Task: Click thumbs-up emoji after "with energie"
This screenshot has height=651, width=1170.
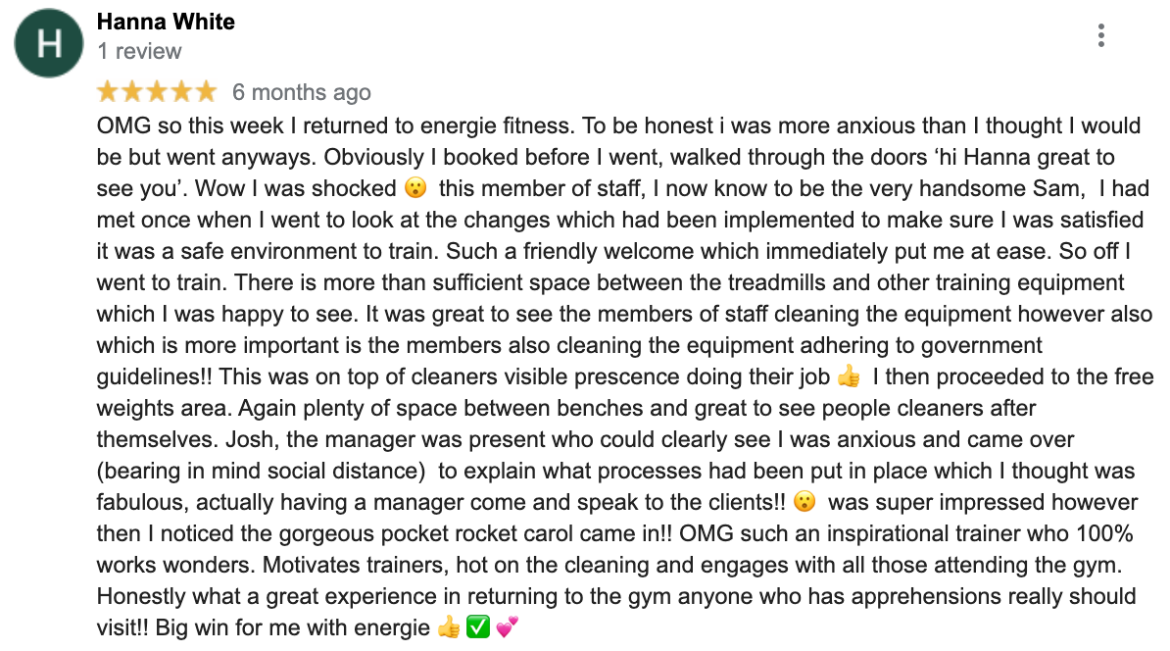Action: coord(449,628)
